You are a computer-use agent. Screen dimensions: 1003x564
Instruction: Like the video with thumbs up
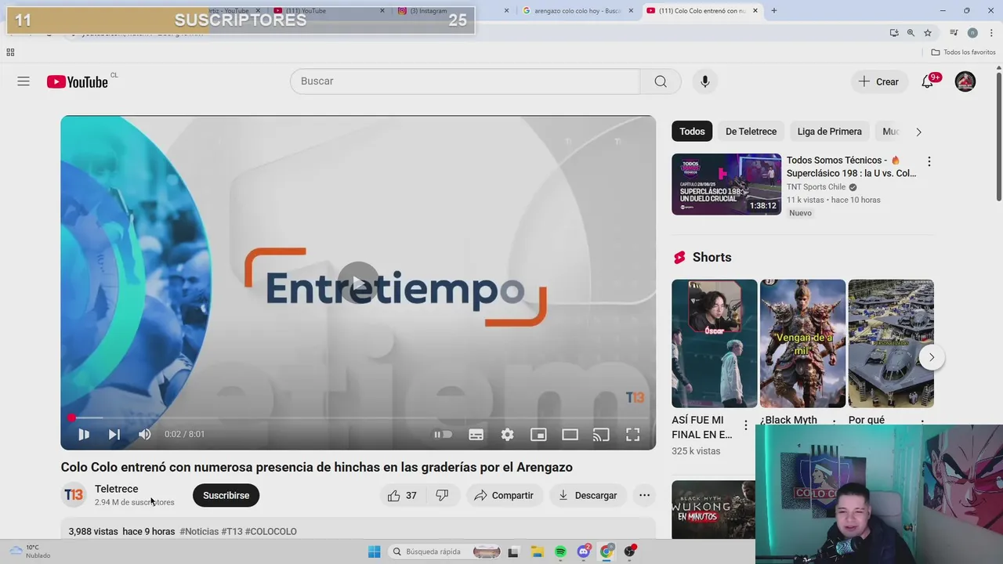click(402, 495)
